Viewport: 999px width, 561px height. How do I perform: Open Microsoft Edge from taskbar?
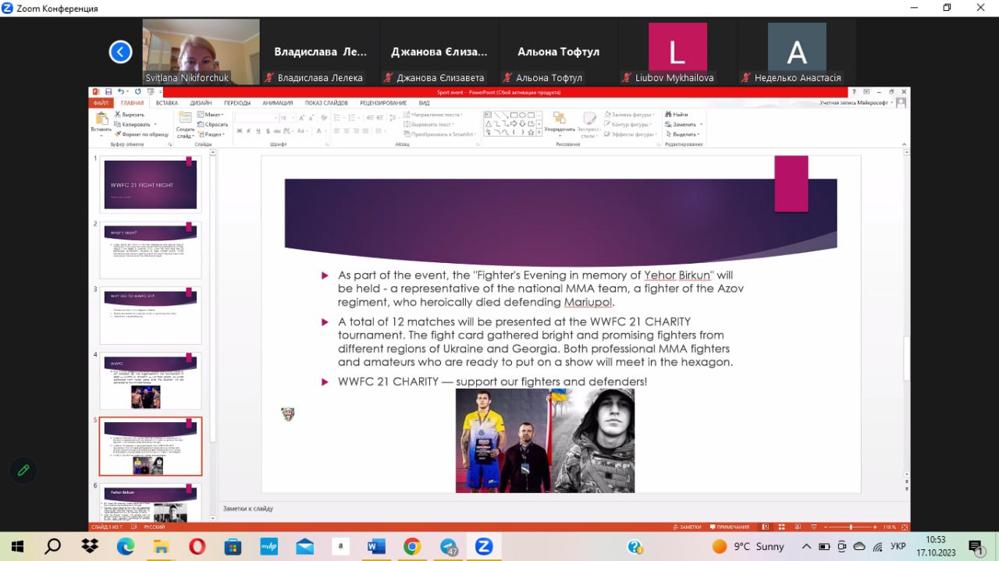125,546
